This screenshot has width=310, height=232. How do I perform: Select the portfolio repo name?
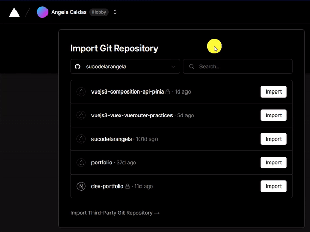click(102, 163)
